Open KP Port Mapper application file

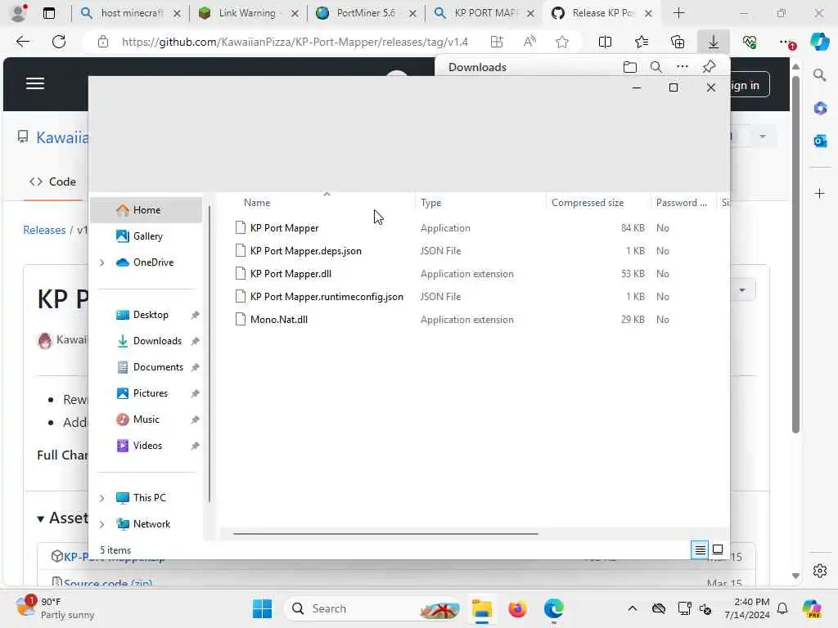tap(284, 228)
